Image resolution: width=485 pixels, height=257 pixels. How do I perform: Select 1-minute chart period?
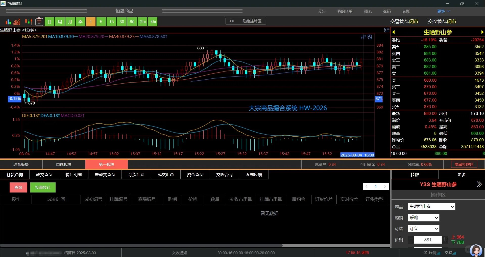91,22
